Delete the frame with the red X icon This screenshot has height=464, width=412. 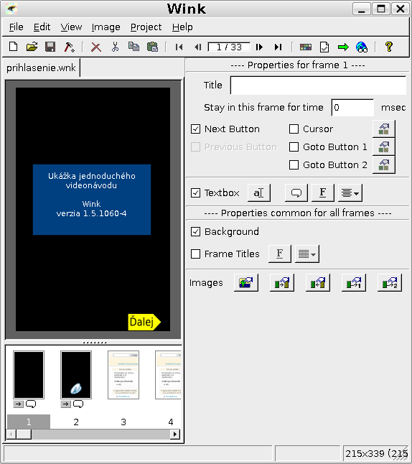pos(96,47)
